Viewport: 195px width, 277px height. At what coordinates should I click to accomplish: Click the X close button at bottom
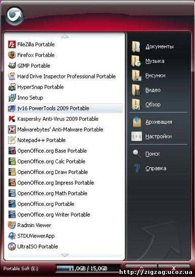tap(174, 268)
